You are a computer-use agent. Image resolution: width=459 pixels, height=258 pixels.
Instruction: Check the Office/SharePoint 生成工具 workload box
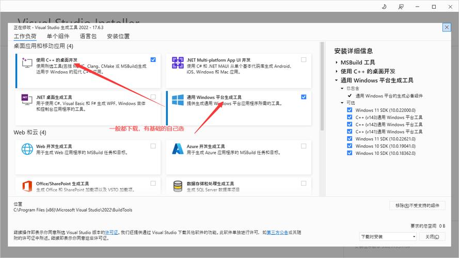153,183
